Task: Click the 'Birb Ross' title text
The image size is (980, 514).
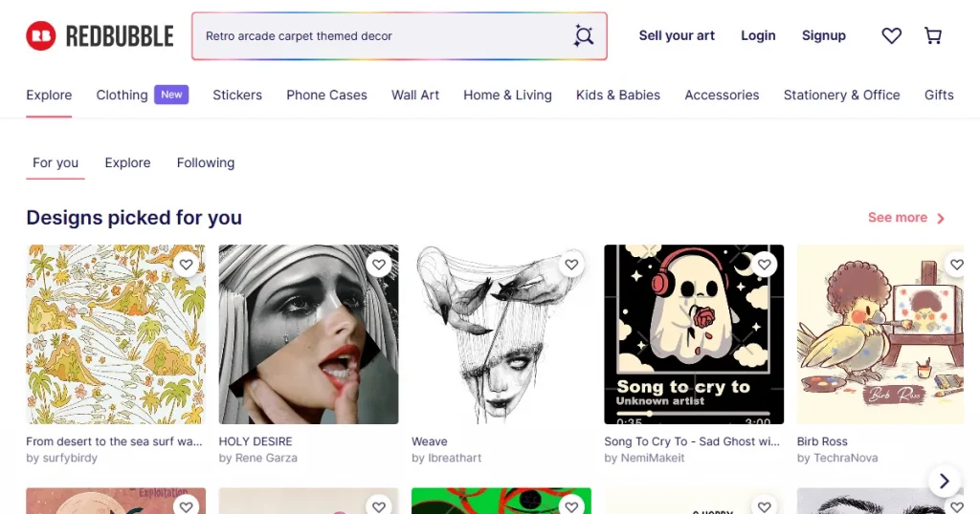Action: pyautogui.click(x=822, y=441)
